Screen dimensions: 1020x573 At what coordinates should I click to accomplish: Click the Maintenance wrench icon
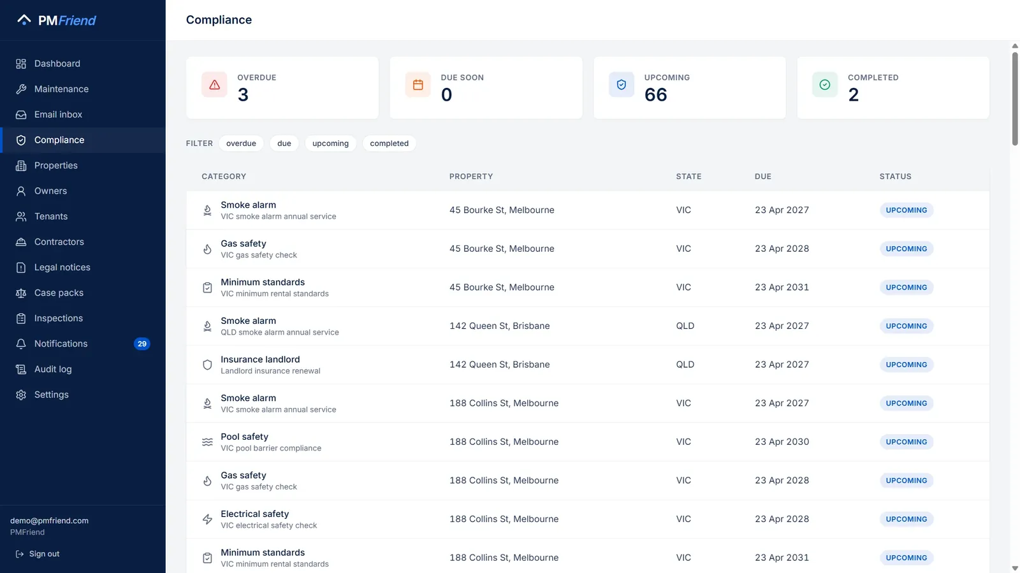tap(21, 89)
